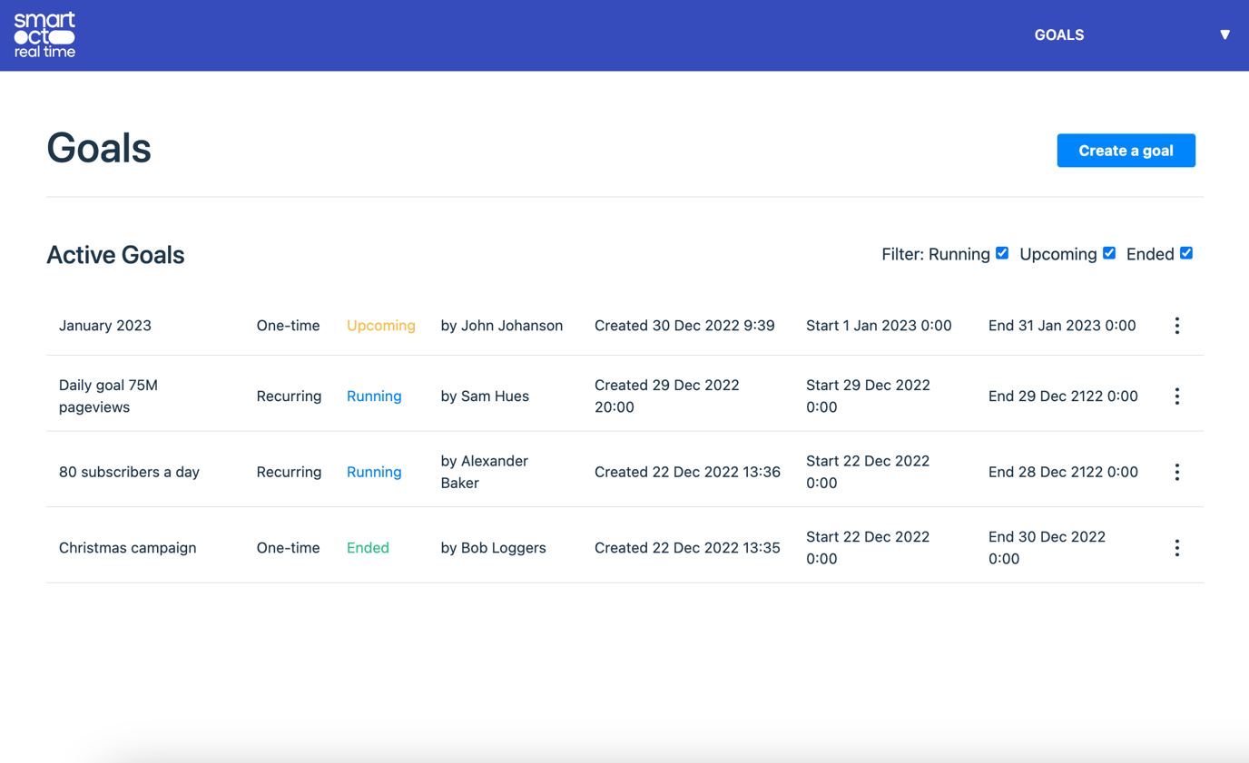Click the Upcoming status label

[381, 325]
